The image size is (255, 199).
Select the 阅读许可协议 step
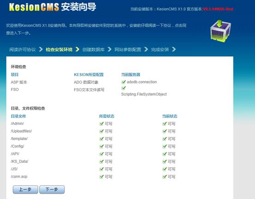coord(23,49)
